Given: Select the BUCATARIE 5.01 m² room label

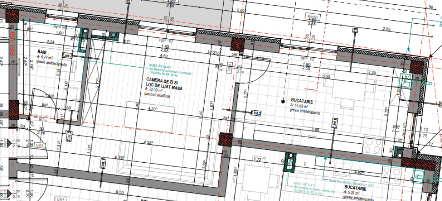Looking at the screenshot, I should click(355, 189).
